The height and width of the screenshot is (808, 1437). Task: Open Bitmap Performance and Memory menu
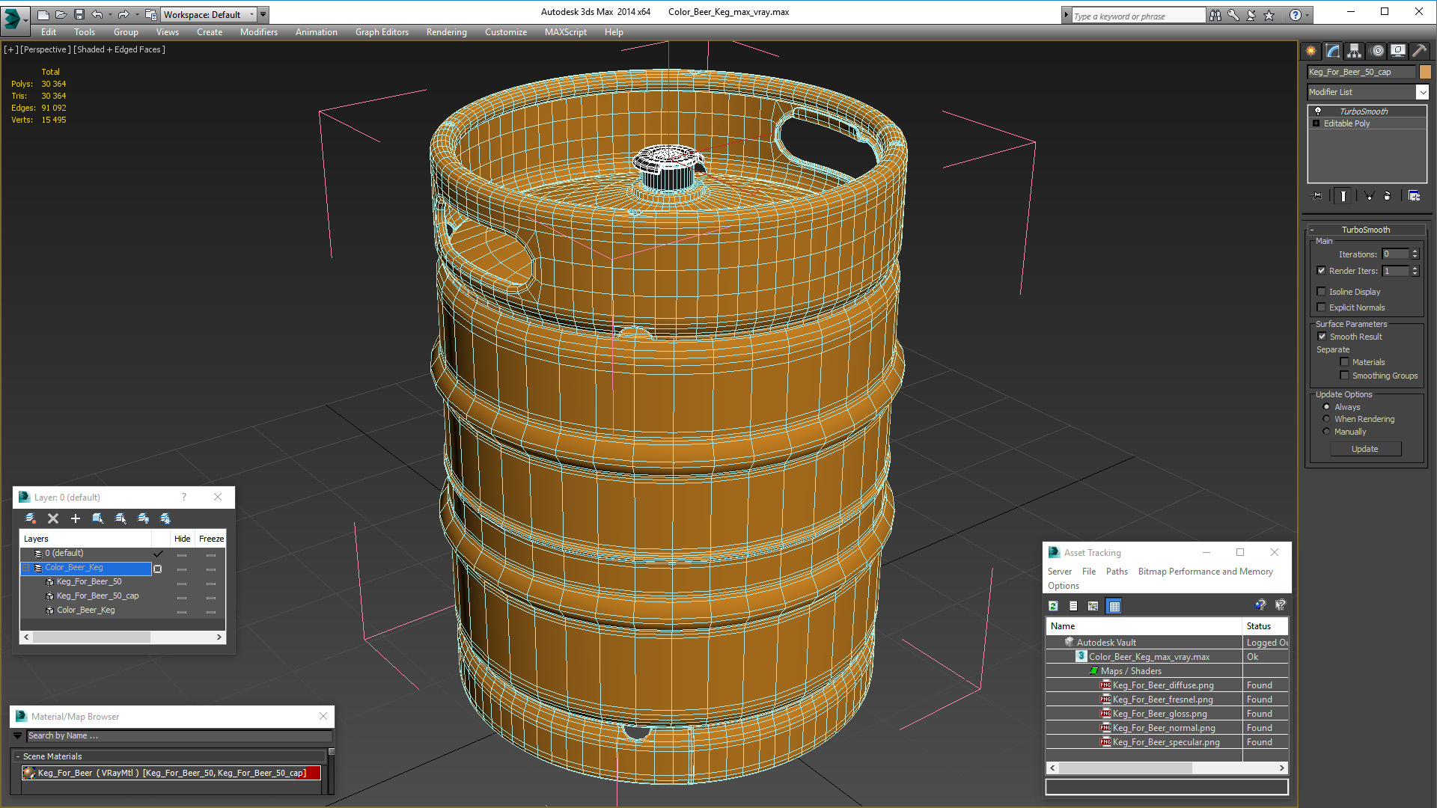pyautogui.click(x=1205, y=572)
